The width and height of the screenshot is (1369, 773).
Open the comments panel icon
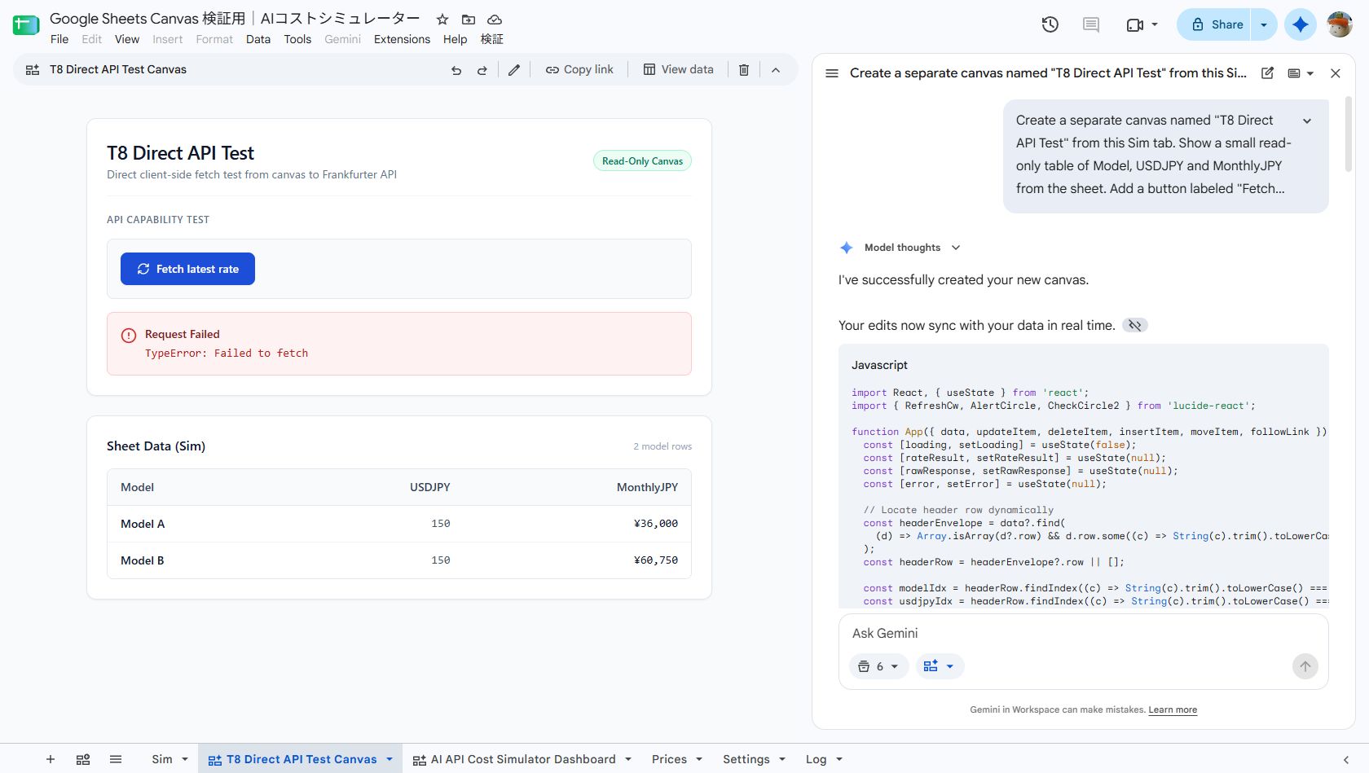tap(1091, 24)
